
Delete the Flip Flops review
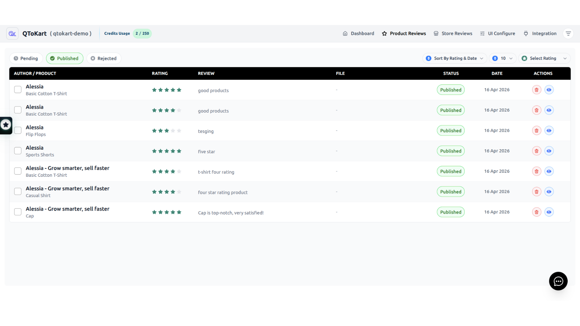(x=536, y=130)
